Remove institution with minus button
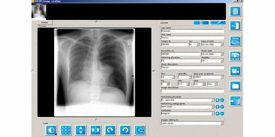This screenshot has width=275, height=137. point(222,114)
